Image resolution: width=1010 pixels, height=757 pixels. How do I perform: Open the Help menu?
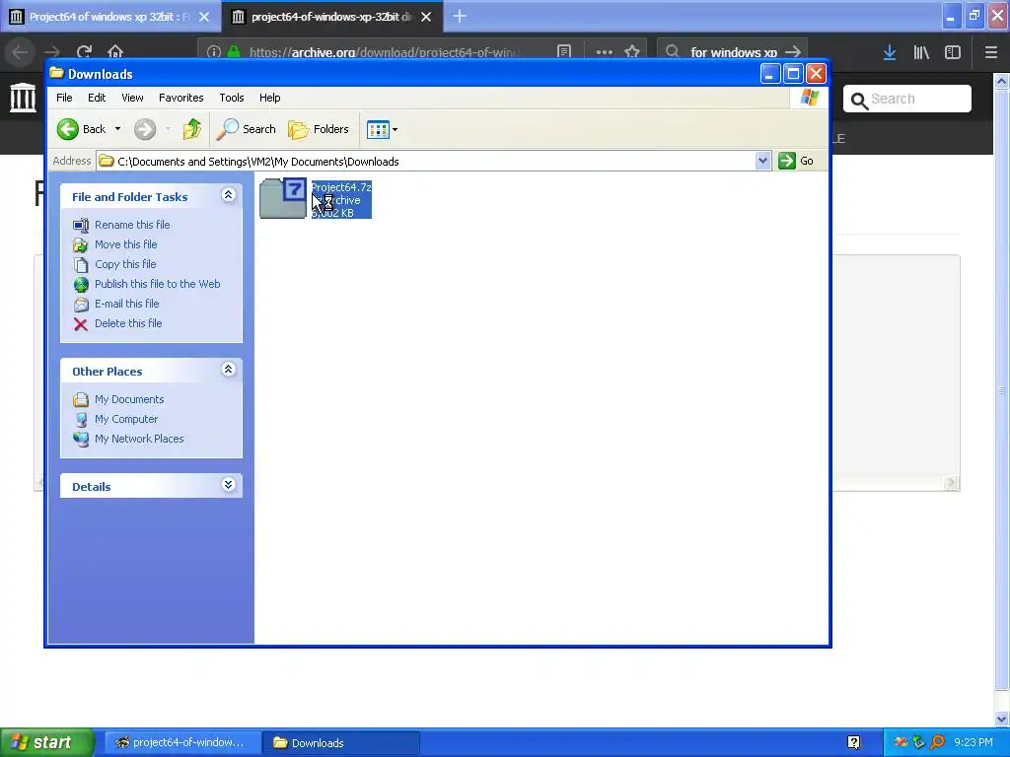(270, 98)
